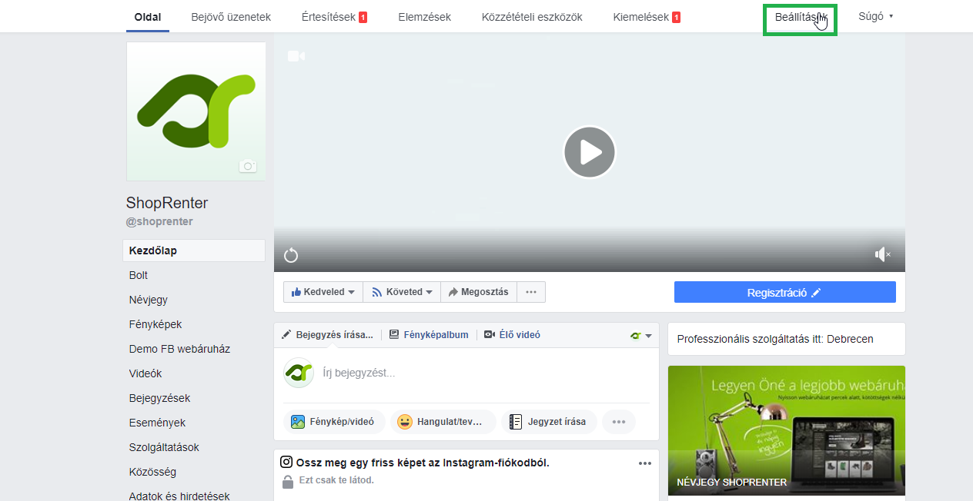This screenshot has width=973, height=501.
Task: Open Követed dropdown
Action: pos(402,292)
